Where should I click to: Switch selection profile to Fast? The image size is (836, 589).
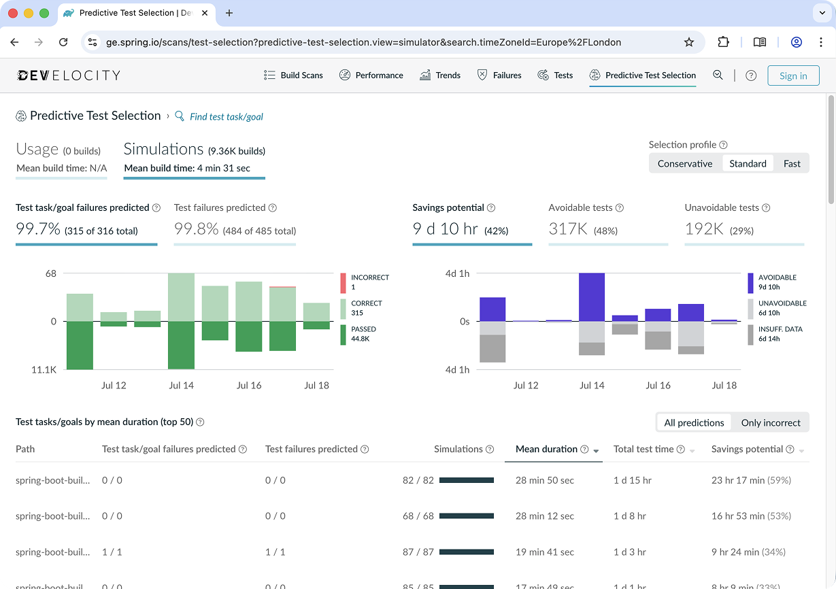click(x=792, y=163)
